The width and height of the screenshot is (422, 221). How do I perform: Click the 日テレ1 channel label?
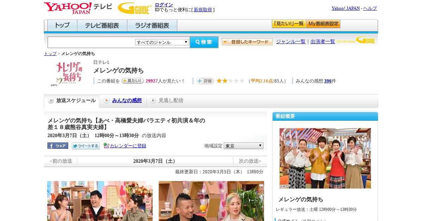[101, 62]
